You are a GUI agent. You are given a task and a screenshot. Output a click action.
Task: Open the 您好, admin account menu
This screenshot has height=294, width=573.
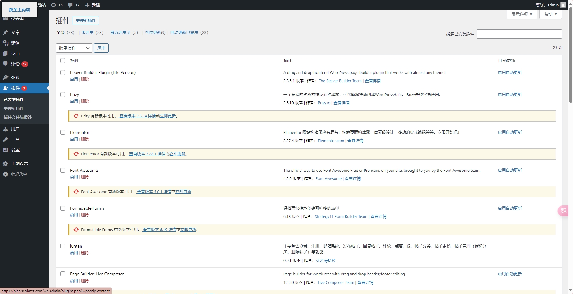point(551,5)
